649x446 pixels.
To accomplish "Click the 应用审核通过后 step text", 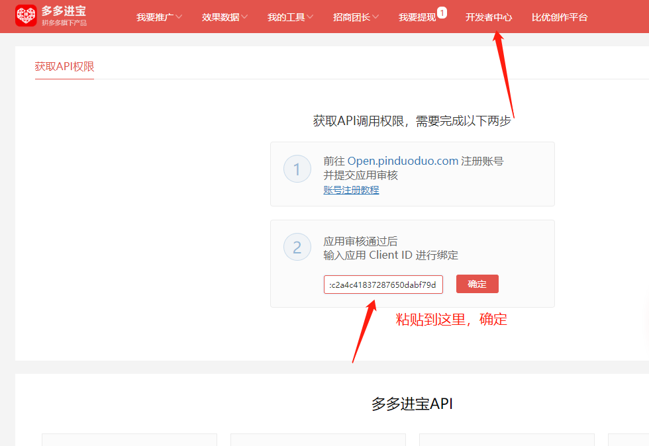I will pos(360,242).
